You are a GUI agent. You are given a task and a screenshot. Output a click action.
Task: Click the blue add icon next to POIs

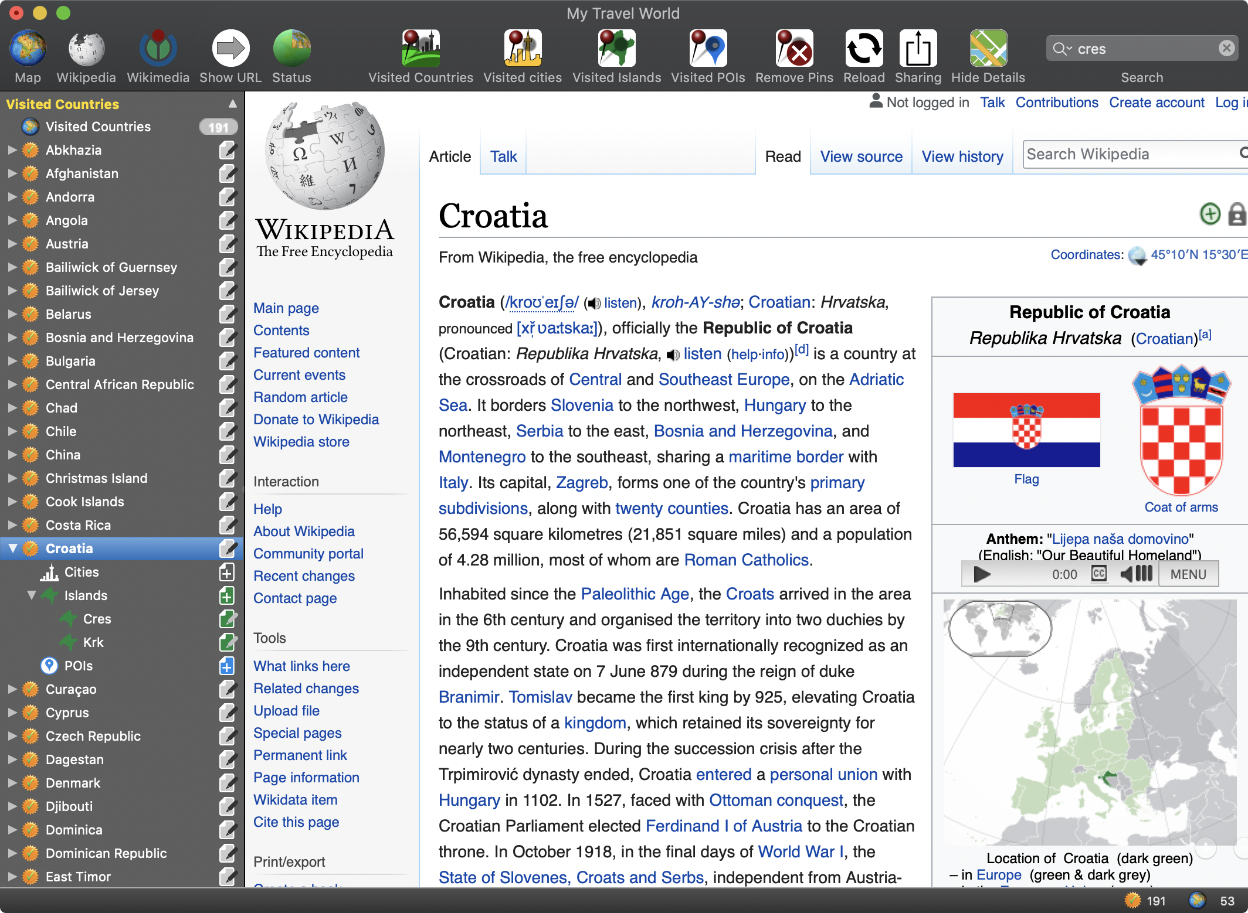[227, 666]
